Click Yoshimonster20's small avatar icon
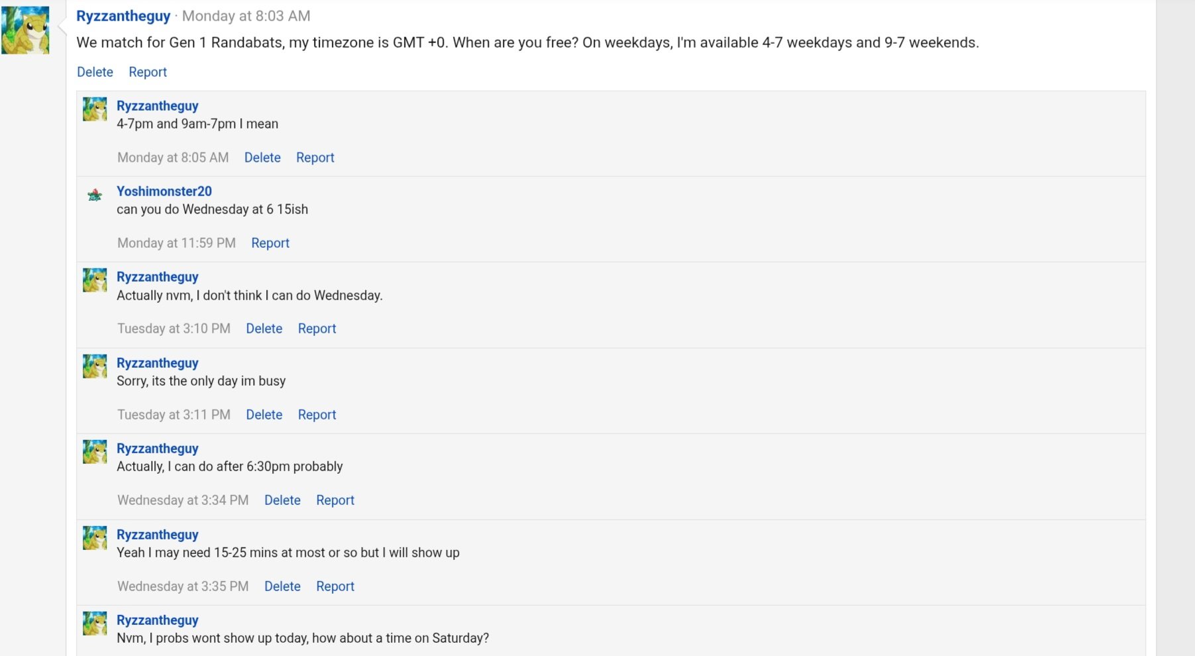This screenshot has width=1195, height=656. pos(95,195)
